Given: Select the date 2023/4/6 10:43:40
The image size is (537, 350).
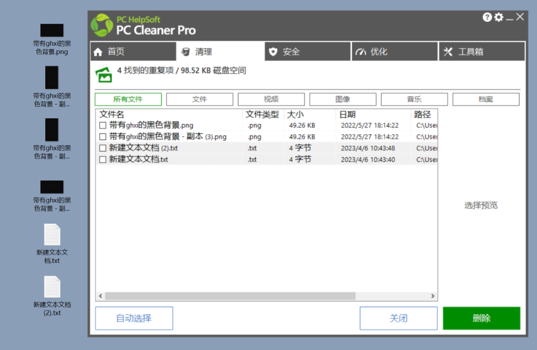Looking at the screenshot, I should pos(368,160).
